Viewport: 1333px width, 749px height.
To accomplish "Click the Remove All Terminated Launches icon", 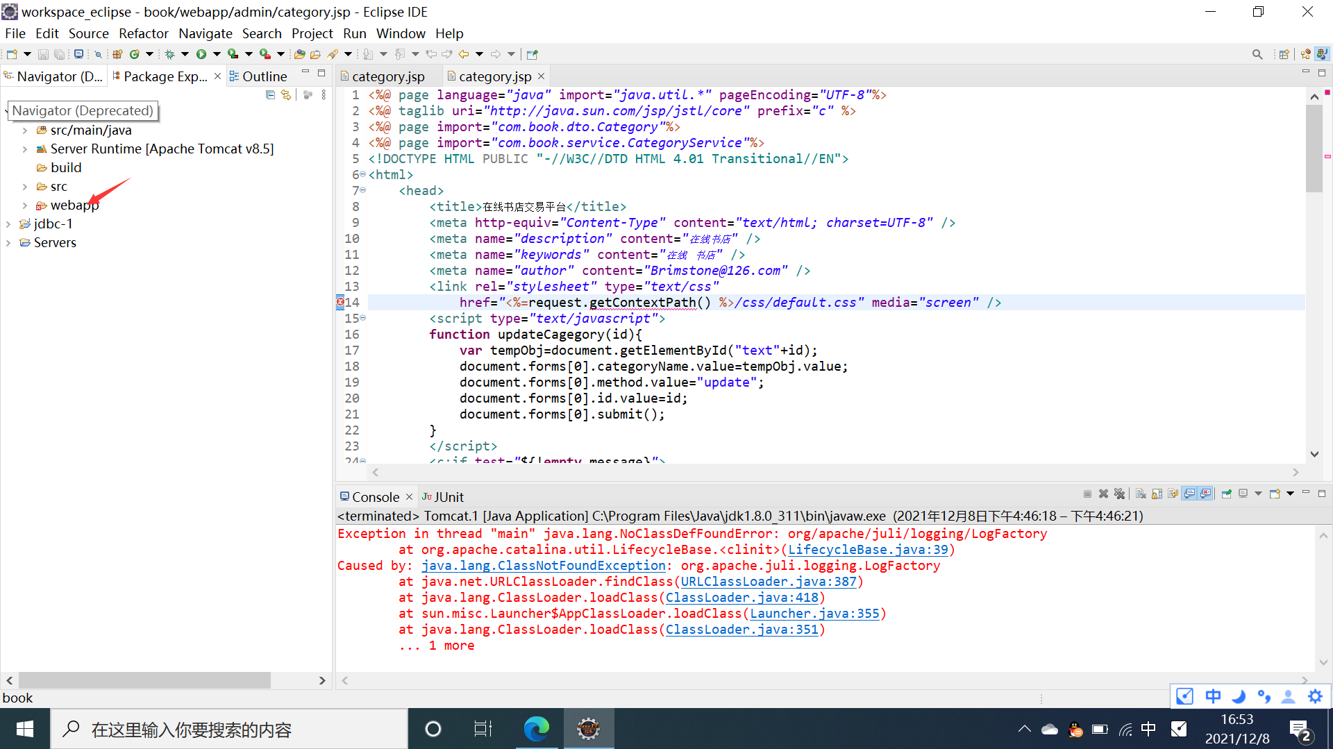I will pyautogui.click(x=1119, y=494).
